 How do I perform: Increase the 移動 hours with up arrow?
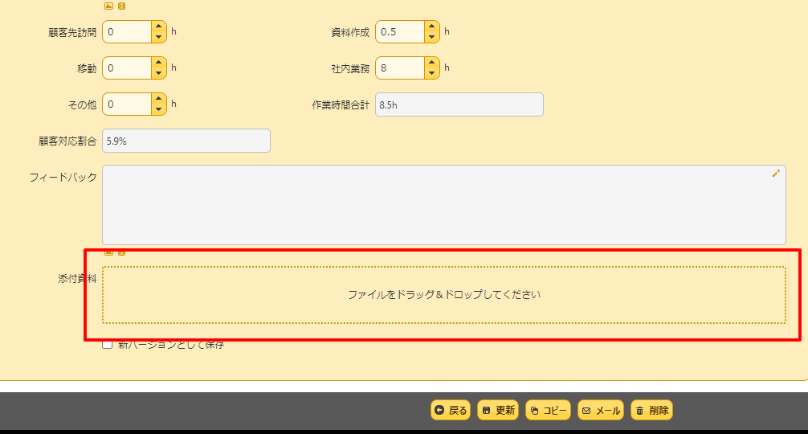tap(159, 63)
